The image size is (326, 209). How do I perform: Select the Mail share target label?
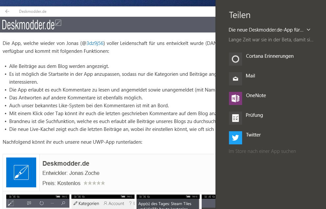click(x=250, y=76)
